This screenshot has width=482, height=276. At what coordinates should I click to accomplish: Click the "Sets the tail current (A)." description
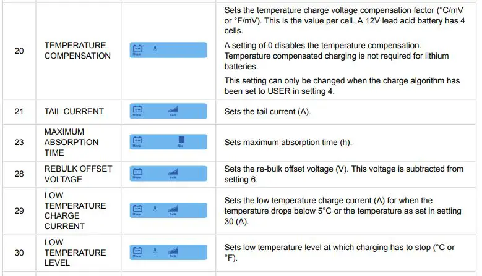pyautogui.click(x=267, y=112)
